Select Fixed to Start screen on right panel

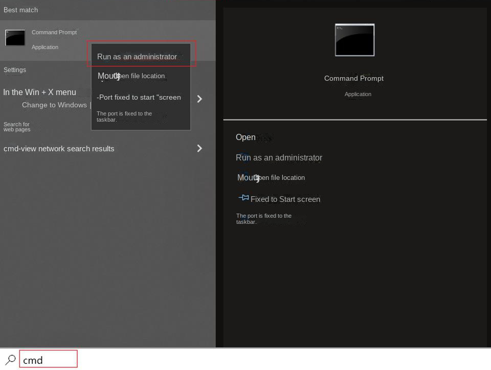[285, 199]
